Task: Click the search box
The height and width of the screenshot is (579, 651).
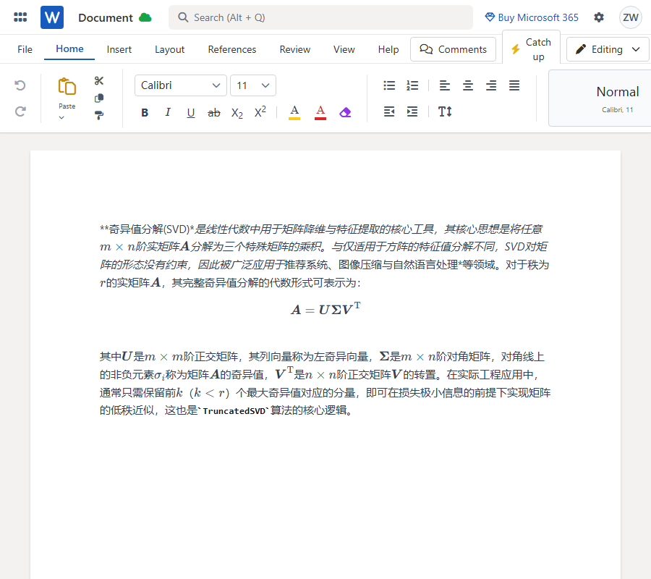Action: point(320,17)
